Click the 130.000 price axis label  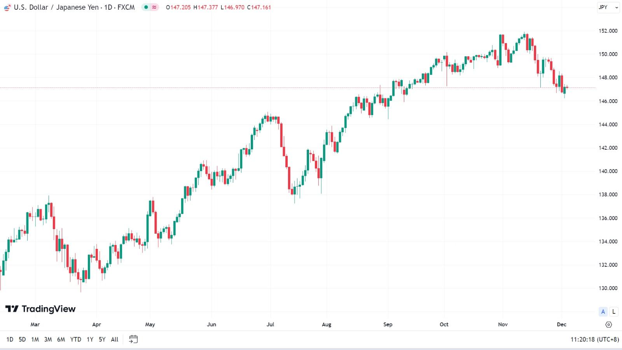608,288
